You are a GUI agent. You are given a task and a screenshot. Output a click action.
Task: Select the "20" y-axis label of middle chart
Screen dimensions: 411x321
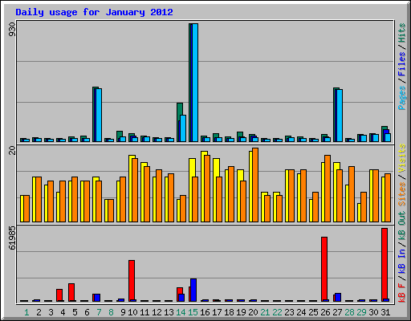12,151
